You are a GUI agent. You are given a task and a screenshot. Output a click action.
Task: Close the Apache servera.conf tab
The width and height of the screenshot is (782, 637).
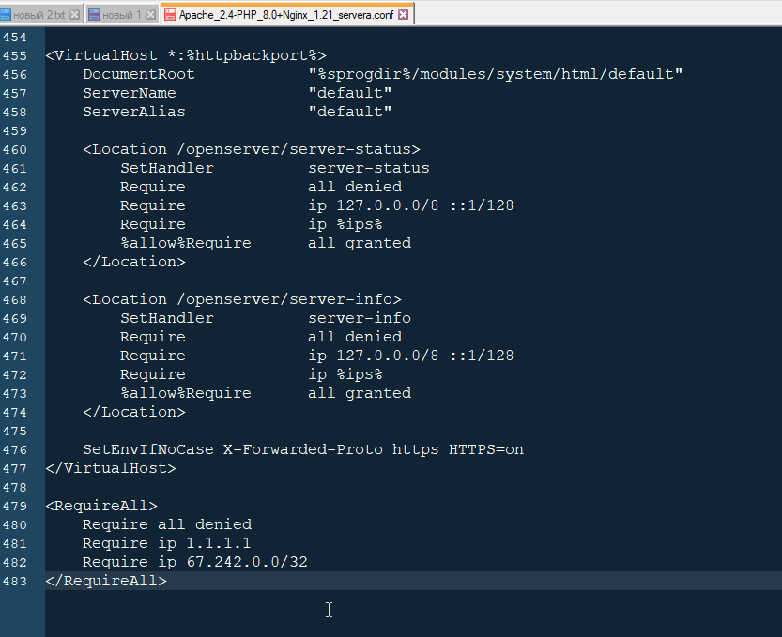point(404,15)
